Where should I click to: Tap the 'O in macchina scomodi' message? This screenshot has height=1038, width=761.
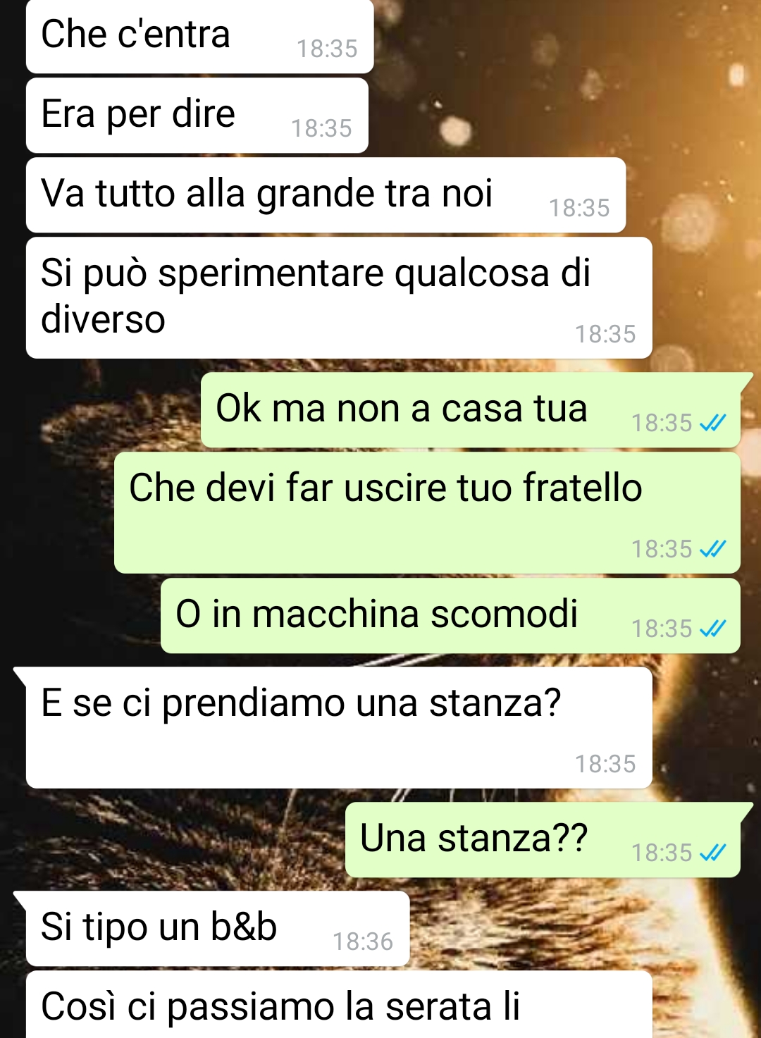pyautogui.click(x=450, y=616)
